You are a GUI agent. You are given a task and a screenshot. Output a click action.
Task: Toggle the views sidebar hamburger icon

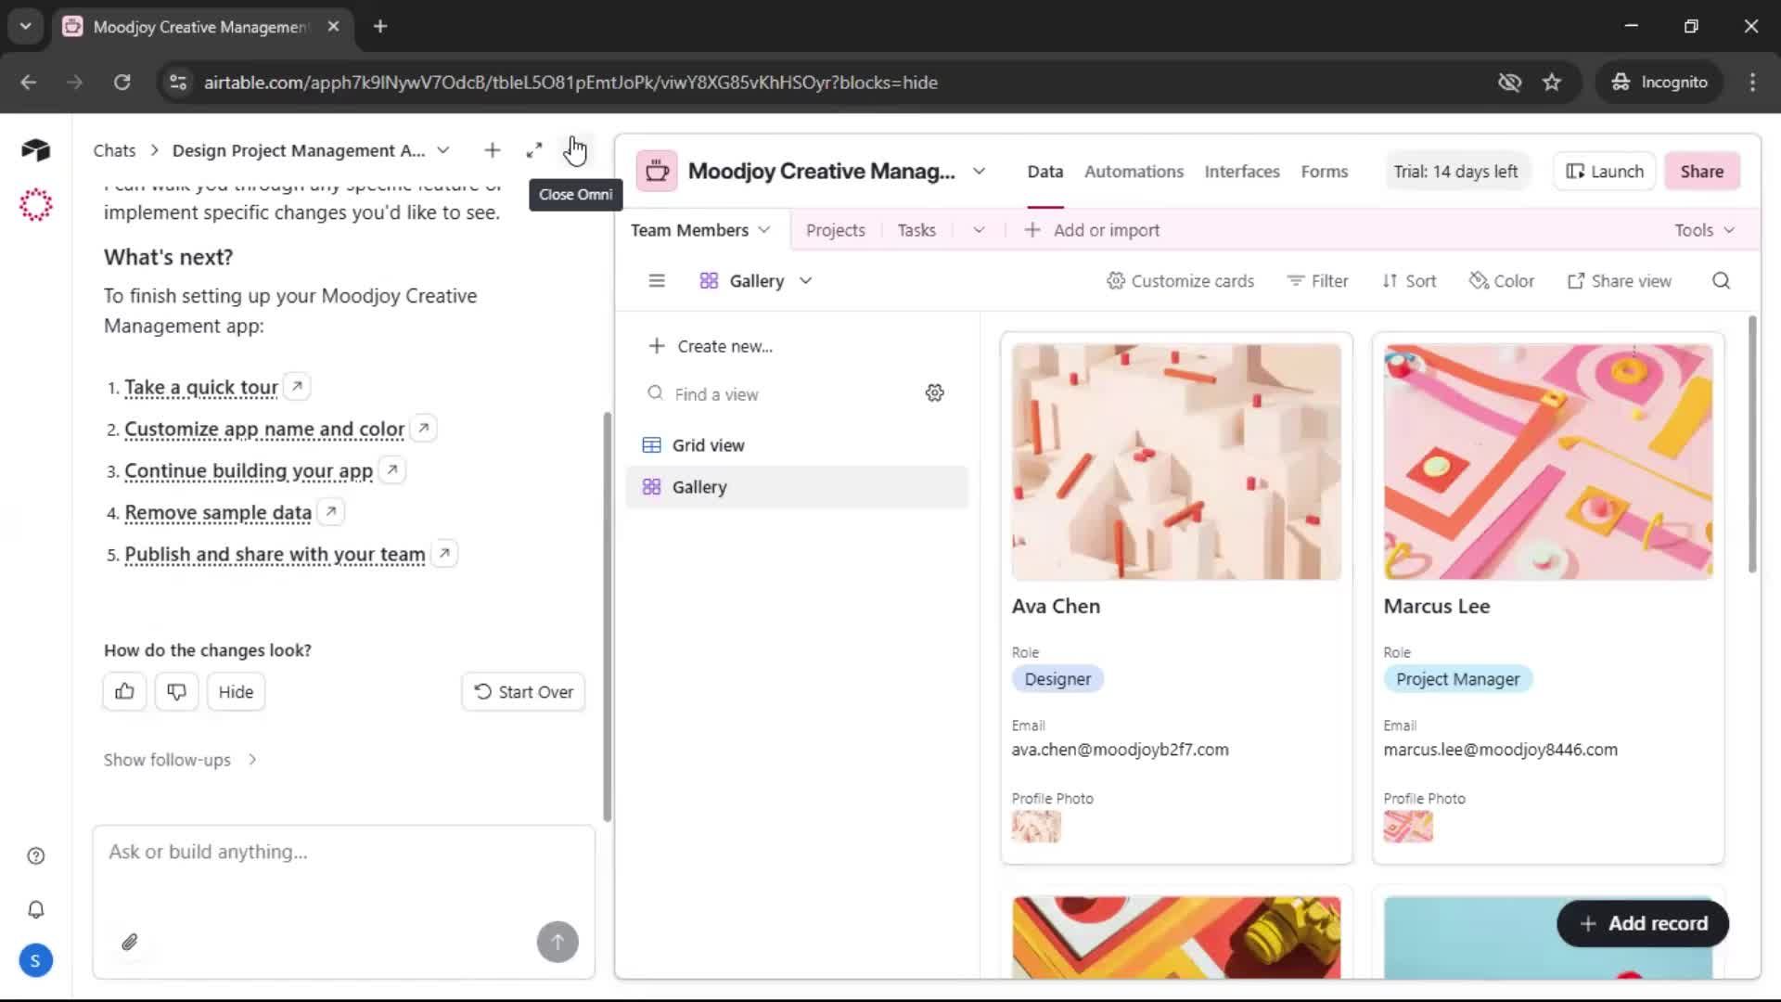point(657,281)
